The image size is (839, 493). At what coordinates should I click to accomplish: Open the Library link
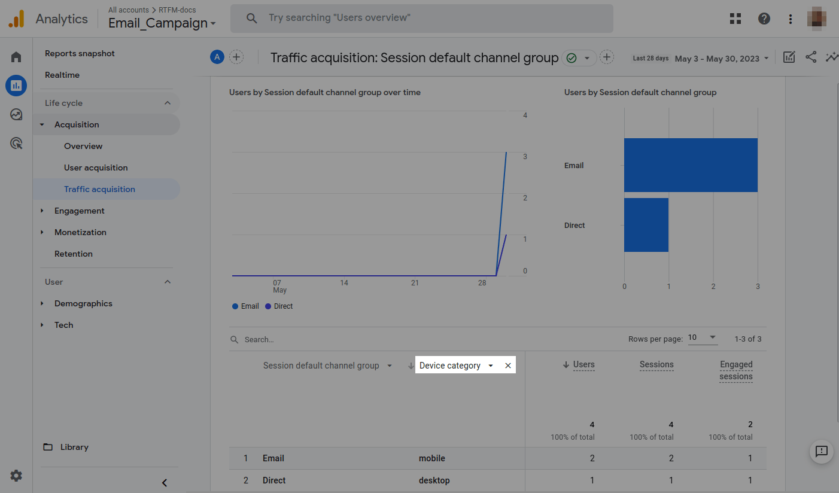point(74,447)
